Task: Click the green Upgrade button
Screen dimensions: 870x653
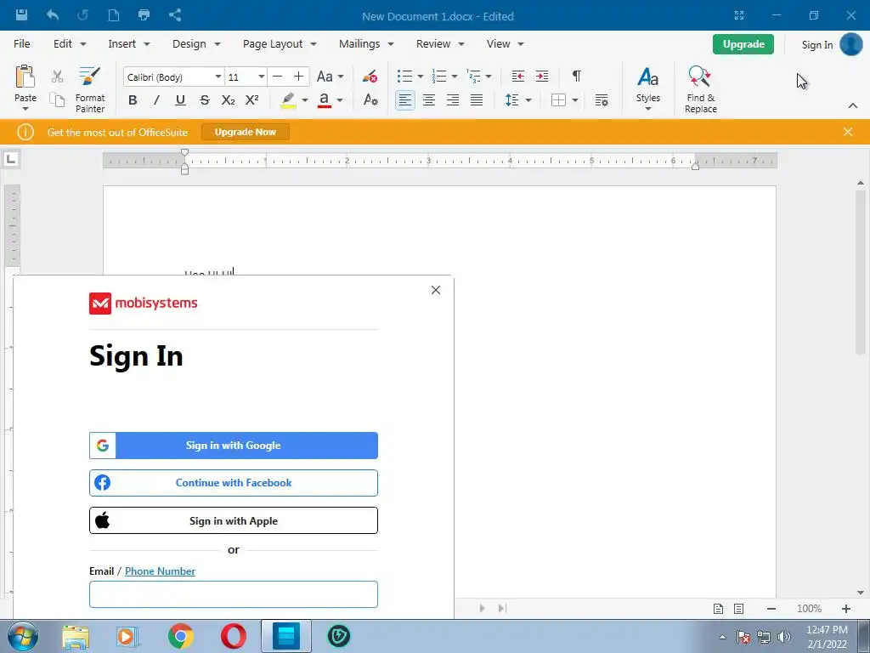Action: point(743,44)
